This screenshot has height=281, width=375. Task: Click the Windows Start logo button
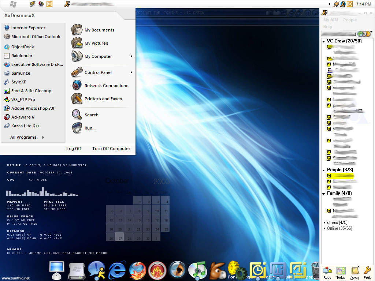point(13,4)
